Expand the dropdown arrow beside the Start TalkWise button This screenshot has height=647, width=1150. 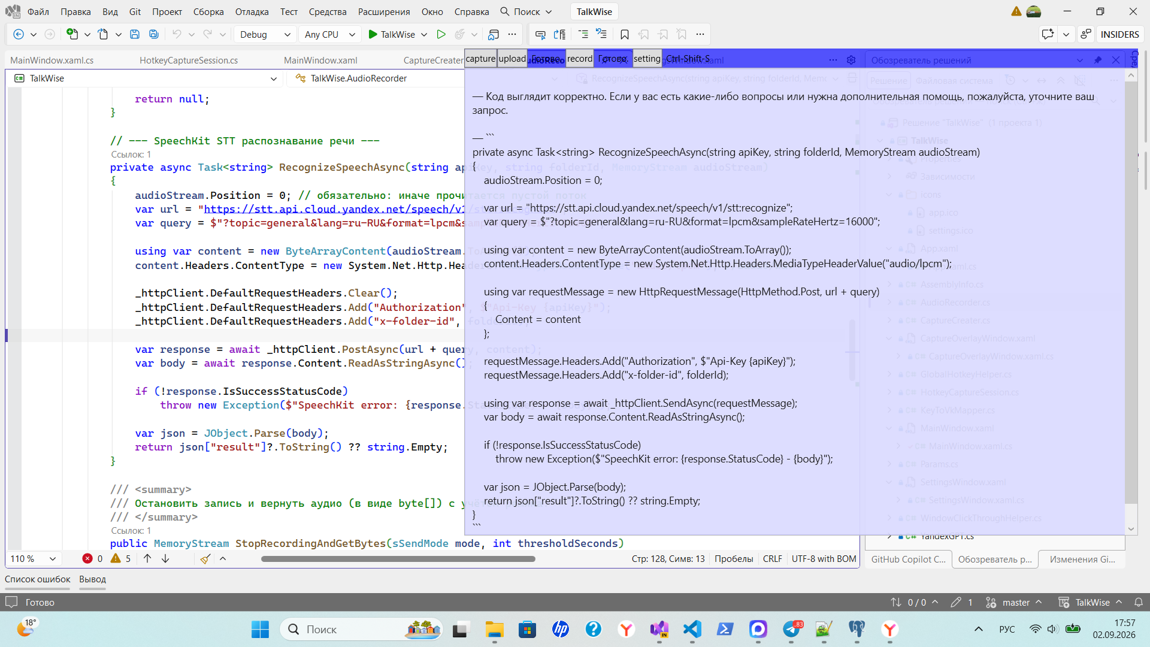[x=424, y=35]
